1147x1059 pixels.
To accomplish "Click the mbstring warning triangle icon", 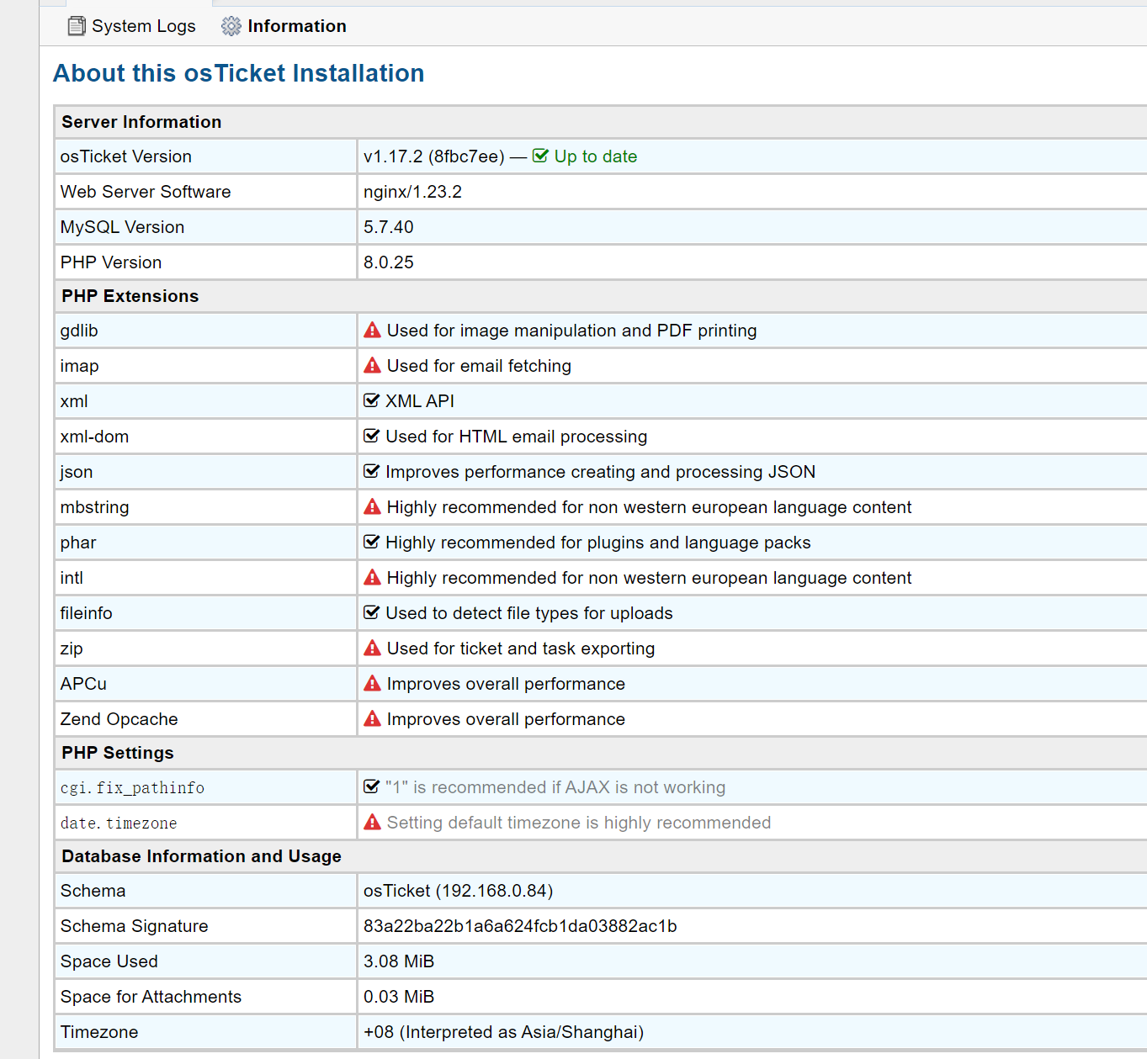I will (x=372, y=507).
